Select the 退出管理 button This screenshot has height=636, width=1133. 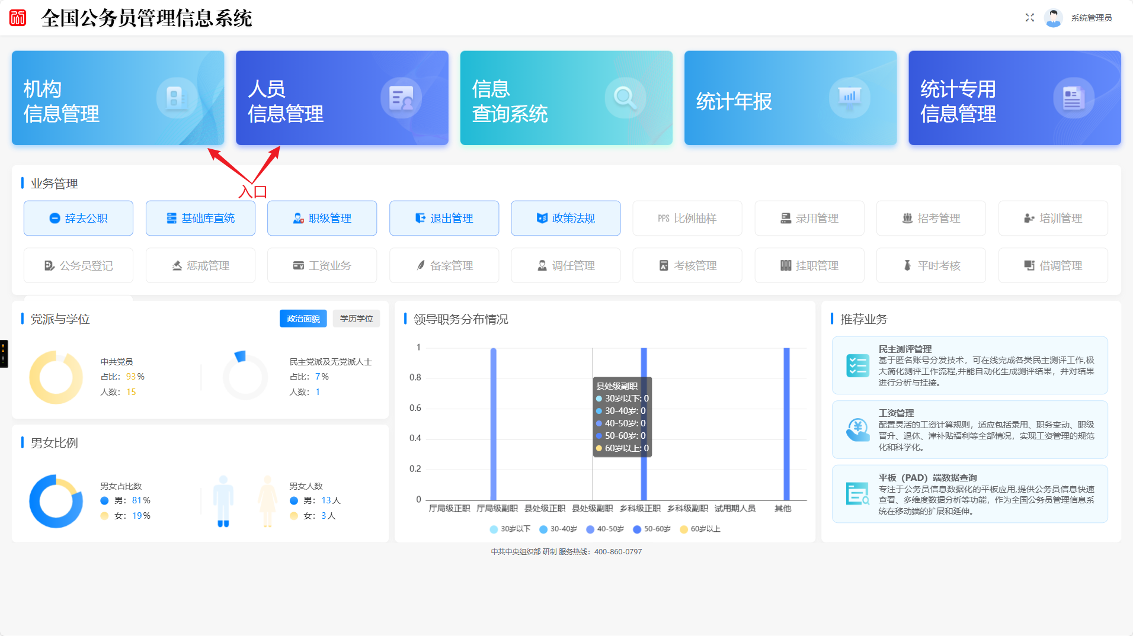444,219
